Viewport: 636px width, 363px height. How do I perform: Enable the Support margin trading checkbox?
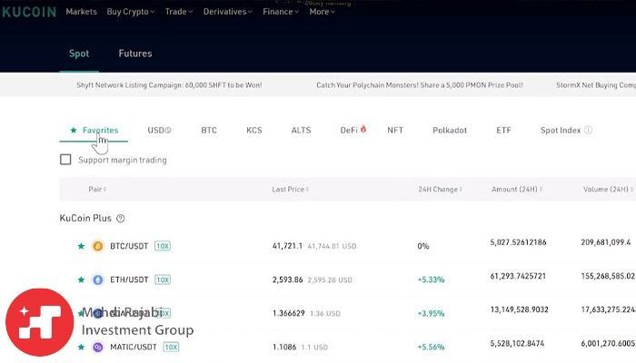(x=65, y=160)
